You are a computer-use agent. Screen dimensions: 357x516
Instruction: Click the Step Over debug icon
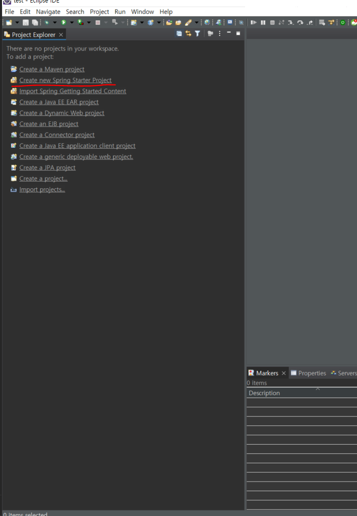(x=300, y=22)
